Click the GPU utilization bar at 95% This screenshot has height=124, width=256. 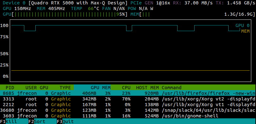click(x=65, y=14)
